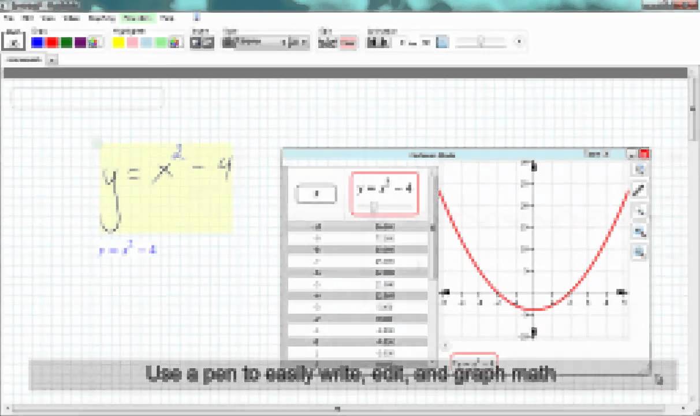Click the animation graph icon
The width and height of the screenshot is (700, 416).
[x=378, y=43]
